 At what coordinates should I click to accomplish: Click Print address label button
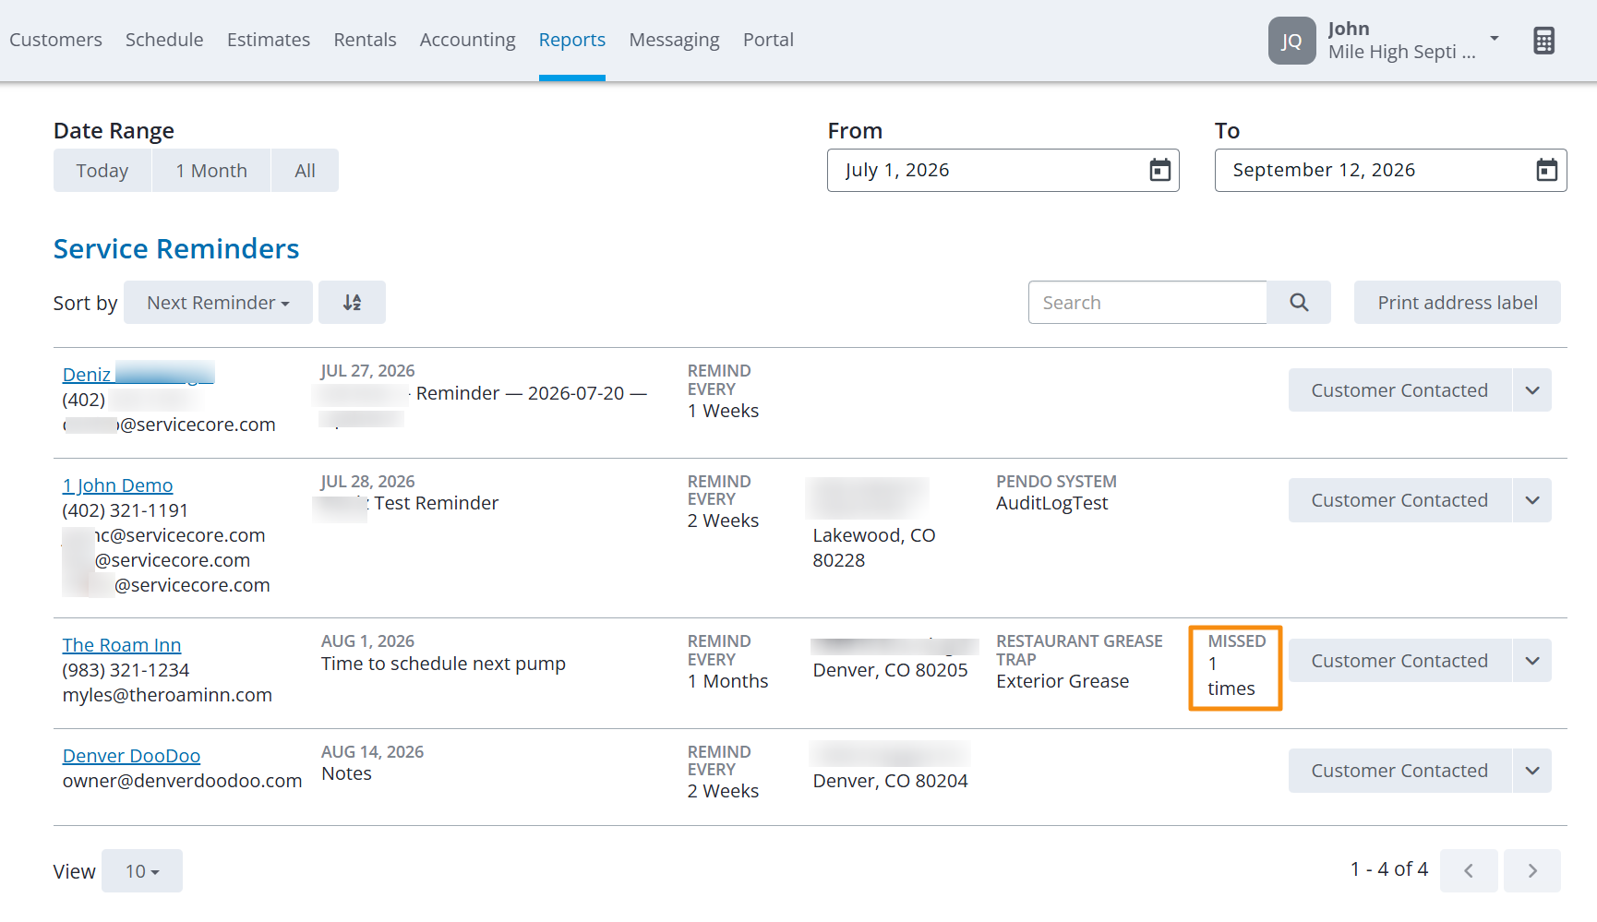coord(1458,303)
